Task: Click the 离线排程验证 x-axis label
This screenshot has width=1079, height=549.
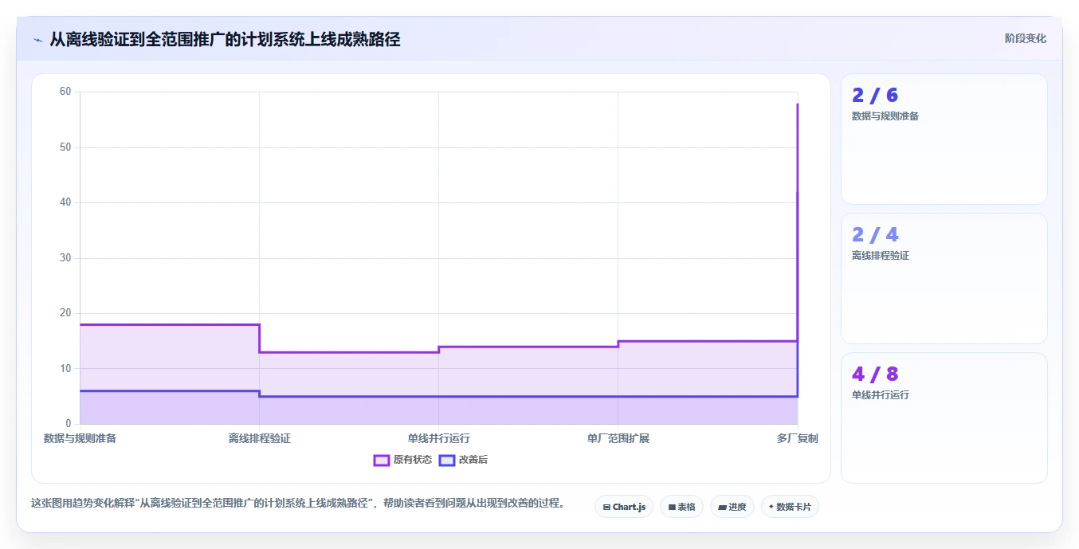Action: coord(260,438)
